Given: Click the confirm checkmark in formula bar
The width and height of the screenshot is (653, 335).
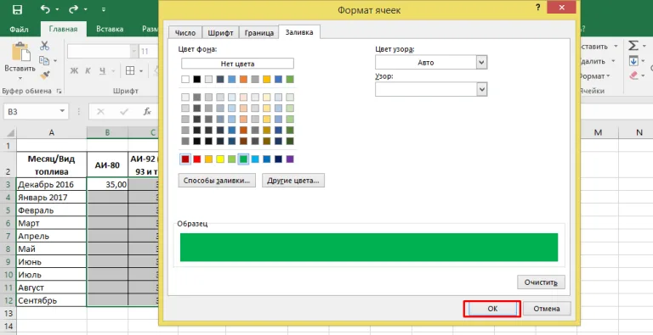Looking at the screenshot, I should (123, 111).
